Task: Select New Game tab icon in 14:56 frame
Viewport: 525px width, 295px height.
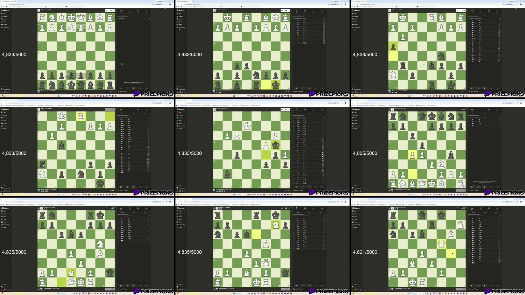Action: click(x=480, y=209)
